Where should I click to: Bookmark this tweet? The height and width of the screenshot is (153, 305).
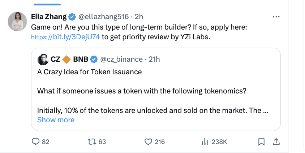pyautogui.click(x=262, y=142)
